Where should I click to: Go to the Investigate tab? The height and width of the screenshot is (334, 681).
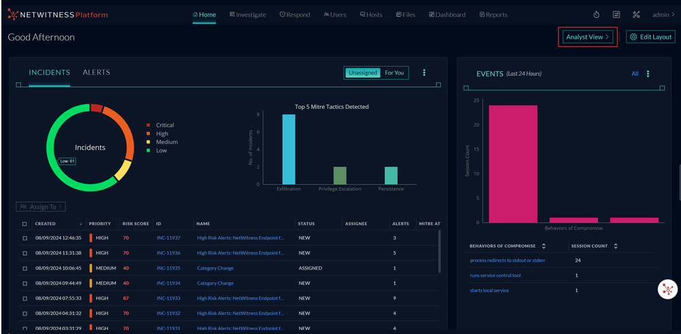coord(248,15)
